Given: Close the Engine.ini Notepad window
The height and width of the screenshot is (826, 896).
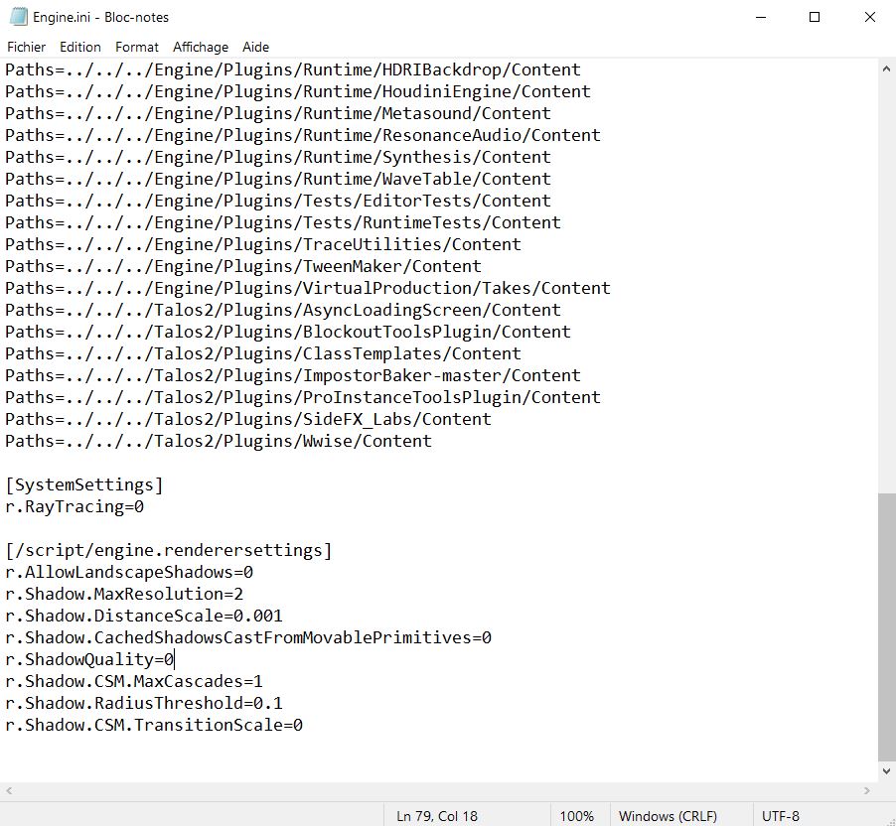Looking at the screenshot, I should click(869, 17).
